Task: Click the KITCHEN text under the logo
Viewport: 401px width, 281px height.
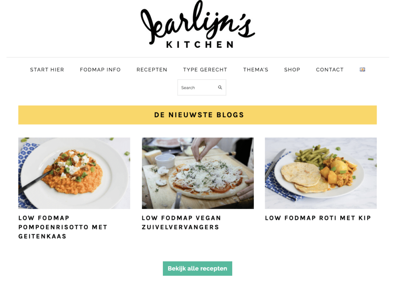Action: tap(200, 45)
